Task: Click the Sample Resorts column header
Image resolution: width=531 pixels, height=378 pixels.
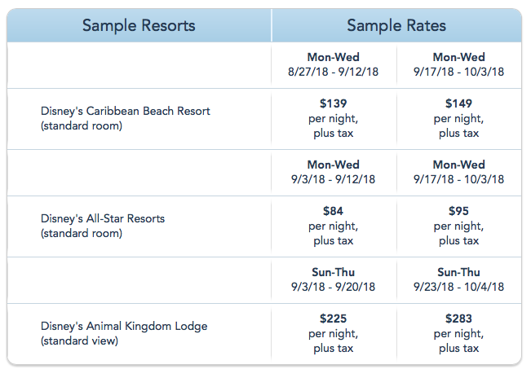Action: tap(139, 26)
